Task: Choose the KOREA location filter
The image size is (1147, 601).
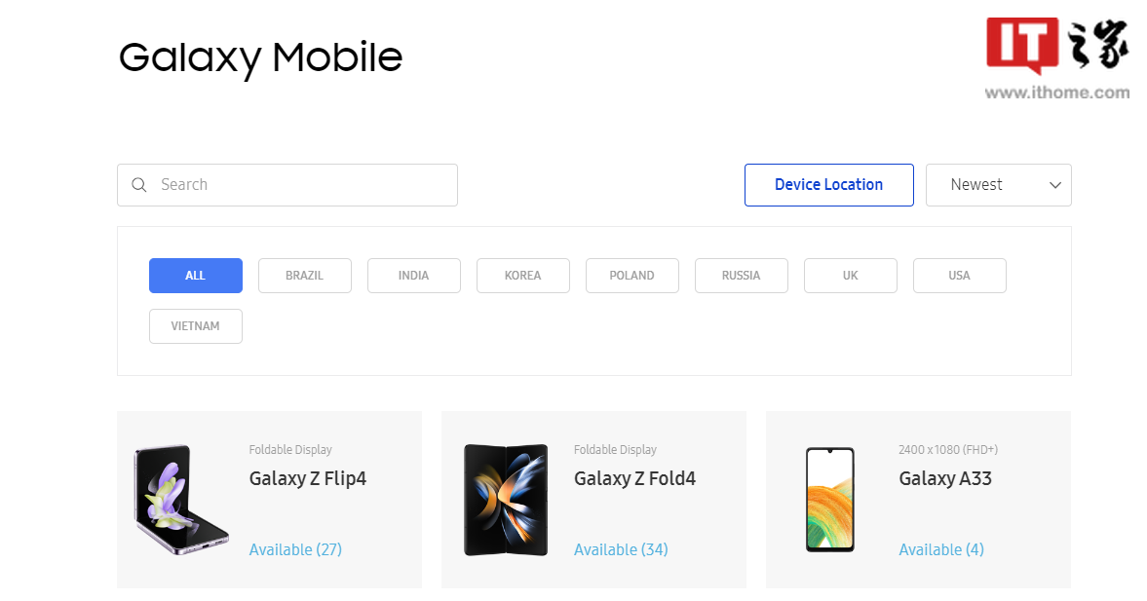Action: (x=523, y=276)
